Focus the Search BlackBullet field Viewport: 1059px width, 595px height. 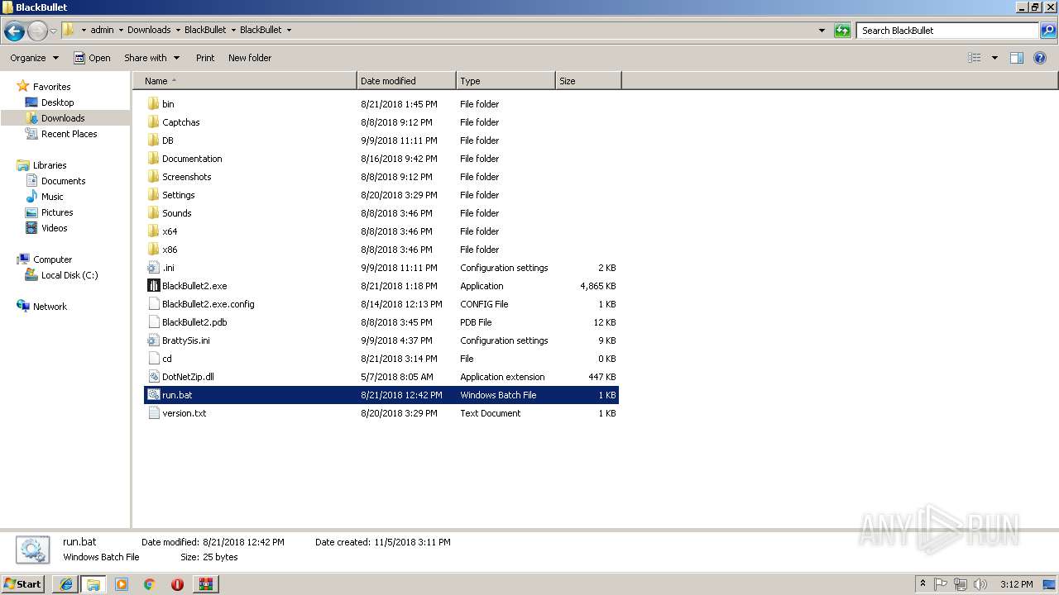(948, 31)
